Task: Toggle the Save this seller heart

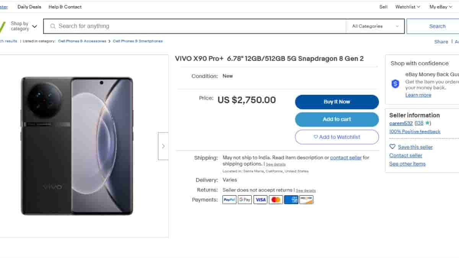Action: point(392,146)
